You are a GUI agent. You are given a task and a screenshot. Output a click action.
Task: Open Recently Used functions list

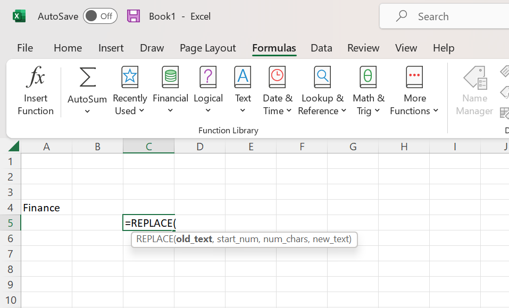pos(130,90)
